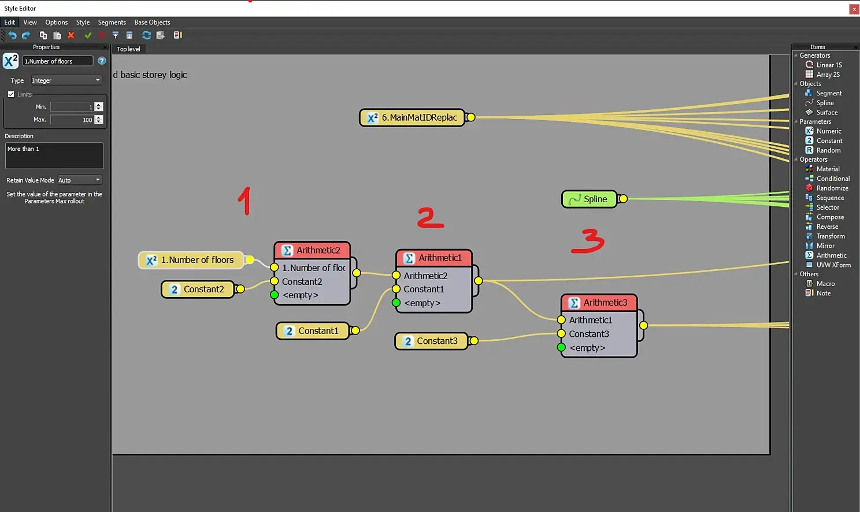Click the blue help question-mark button
860x512 pixels.
102,61
